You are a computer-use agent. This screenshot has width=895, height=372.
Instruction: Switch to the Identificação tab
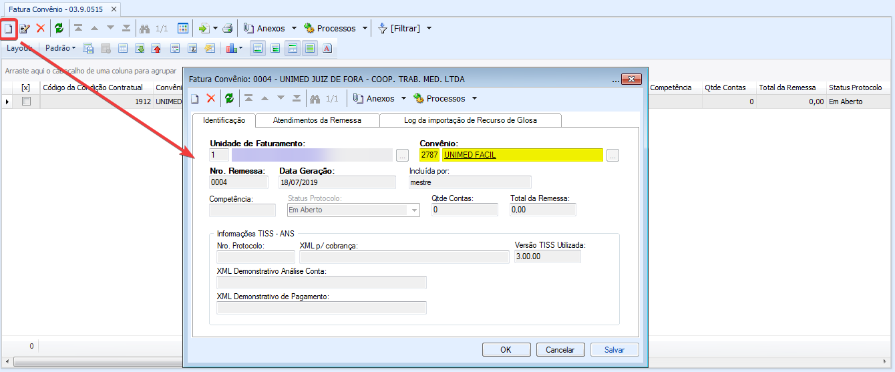click(224, 120)
